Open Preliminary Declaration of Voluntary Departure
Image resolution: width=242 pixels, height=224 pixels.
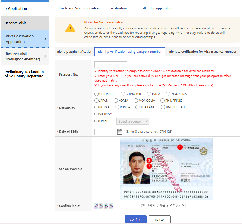(x=24, y=74)
